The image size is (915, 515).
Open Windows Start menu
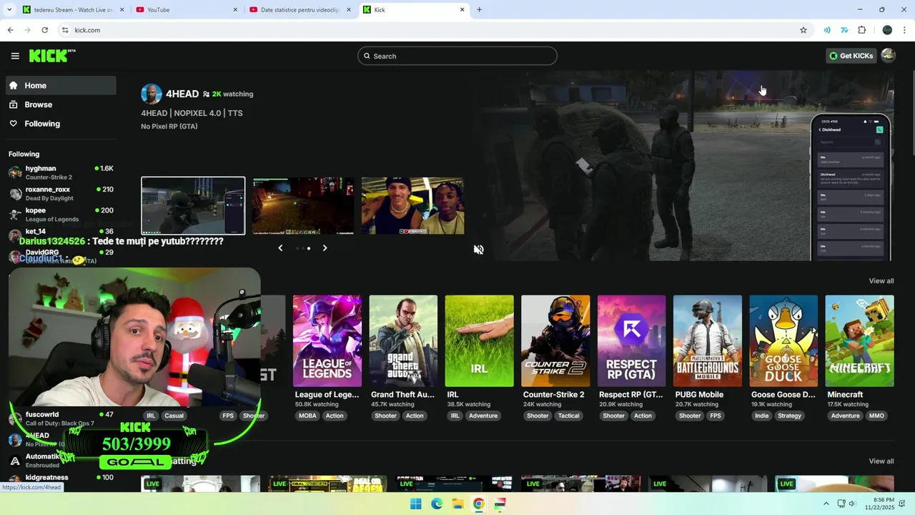[x=416, y=504]
